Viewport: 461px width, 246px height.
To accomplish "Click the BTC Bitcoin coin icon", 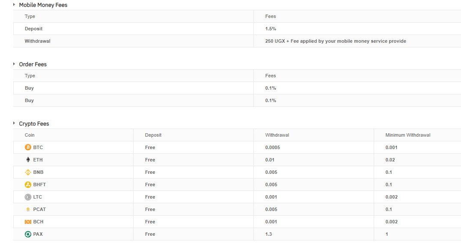I will [28, 147].
